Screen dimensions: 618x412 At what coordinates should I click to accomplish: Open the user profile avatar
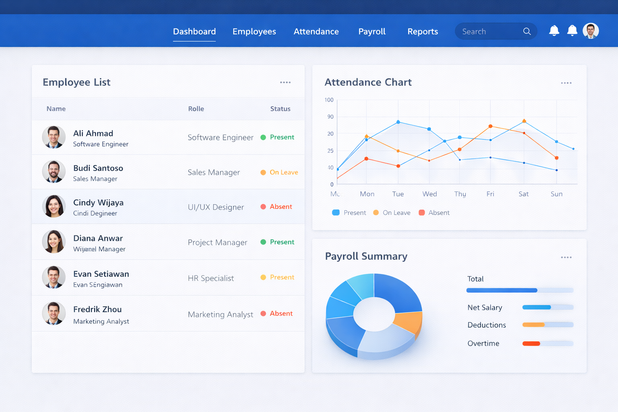(x=591, y=31)
